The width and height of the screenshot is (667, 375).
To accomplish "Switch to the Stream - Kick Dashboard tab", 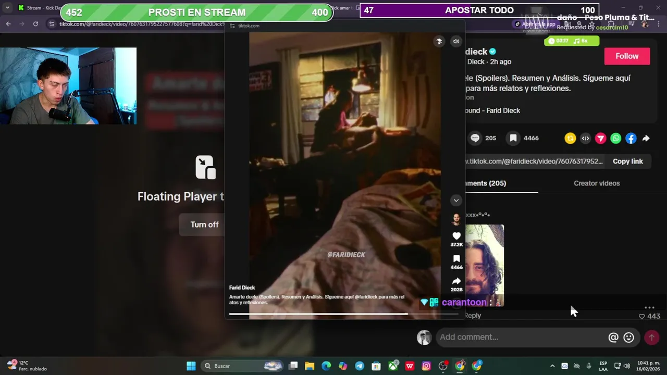I will (39, 8).
